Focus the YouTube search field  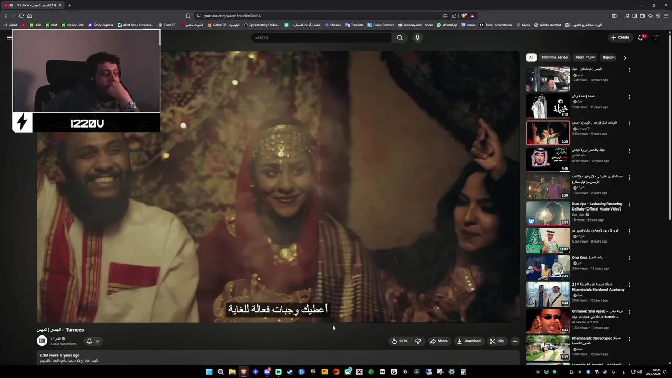coord(321,37)
